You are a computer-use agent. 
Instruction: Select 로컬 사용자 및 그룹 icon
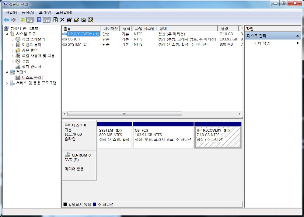[18, 56]
